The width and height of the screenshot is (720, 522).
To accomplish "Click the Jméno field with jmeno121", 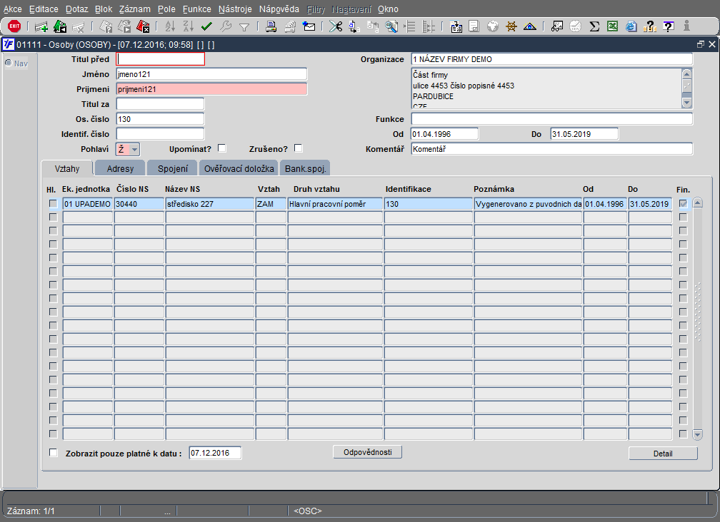I will (x=211, y=74).
